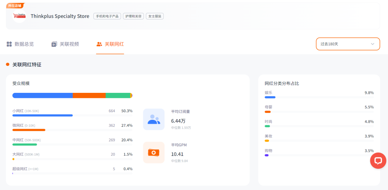
Task: Click the 10.41 average GPM value
Action: click(177, 154)
